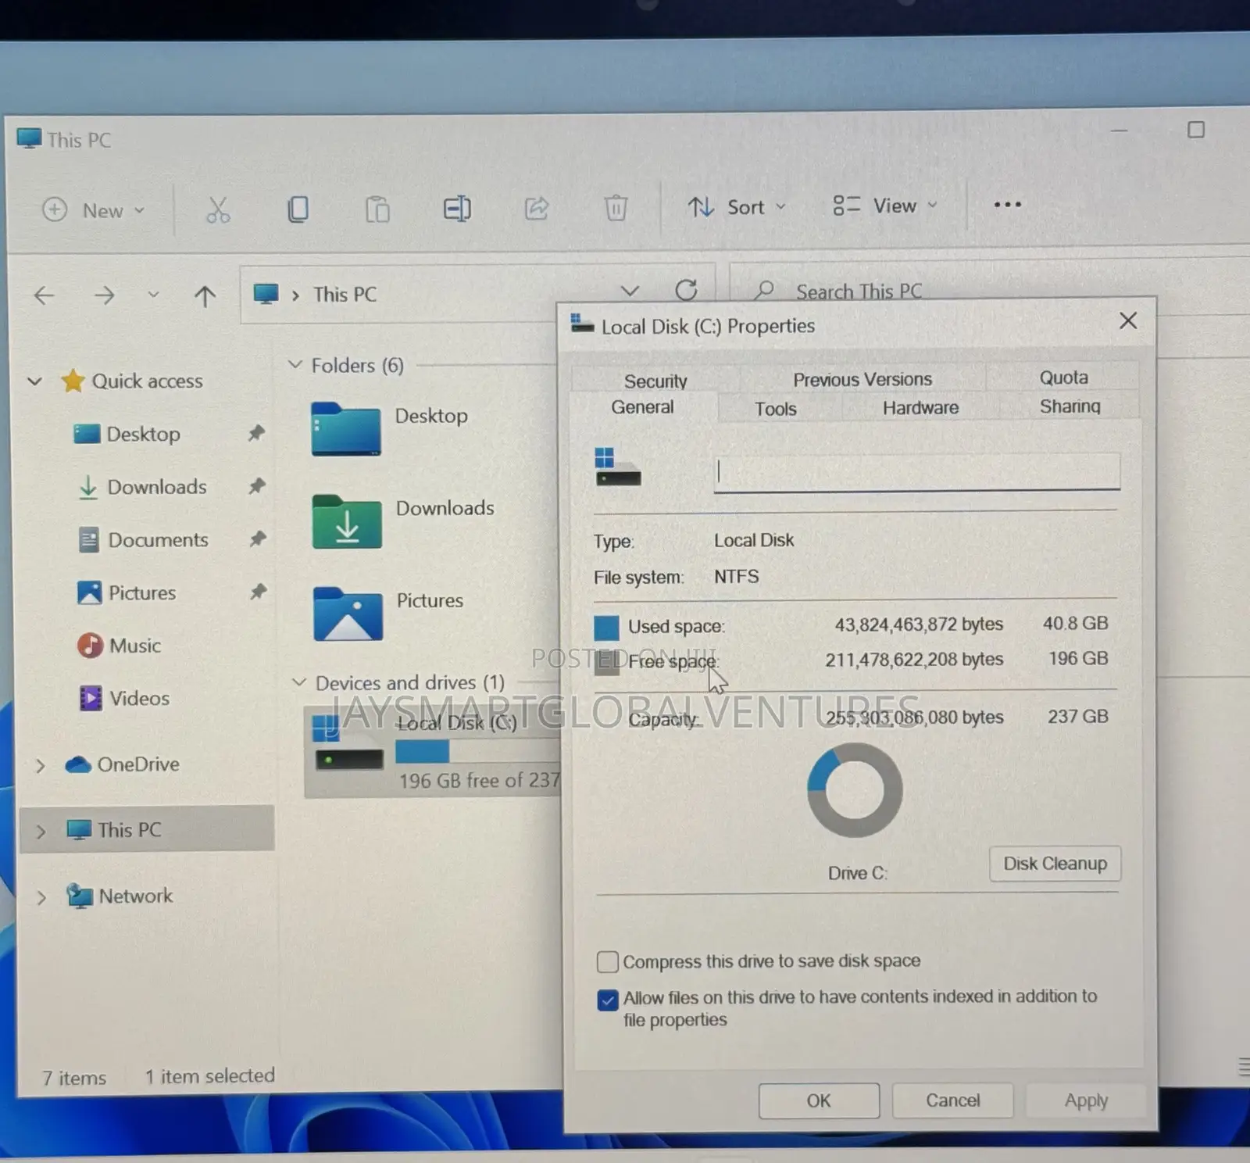Click OK in Properties dialog

819,1100
